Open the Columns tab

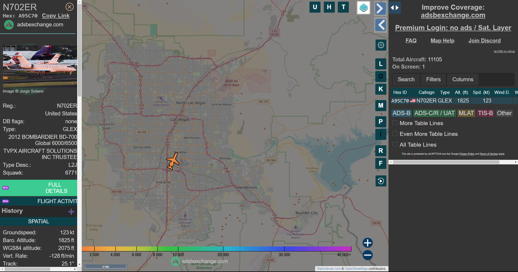[x=463, y=79]
